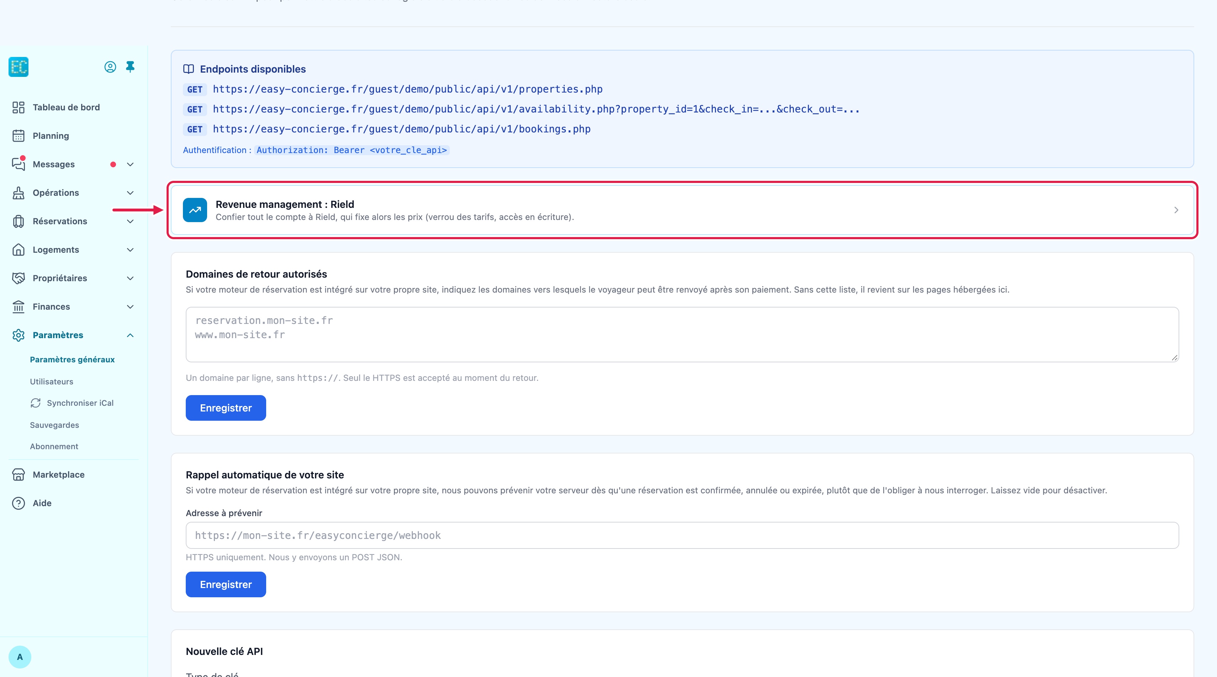Expand the Propriétaires submenu chevron
This screenshot has width=1217, height=677.
tap(130, 278)
